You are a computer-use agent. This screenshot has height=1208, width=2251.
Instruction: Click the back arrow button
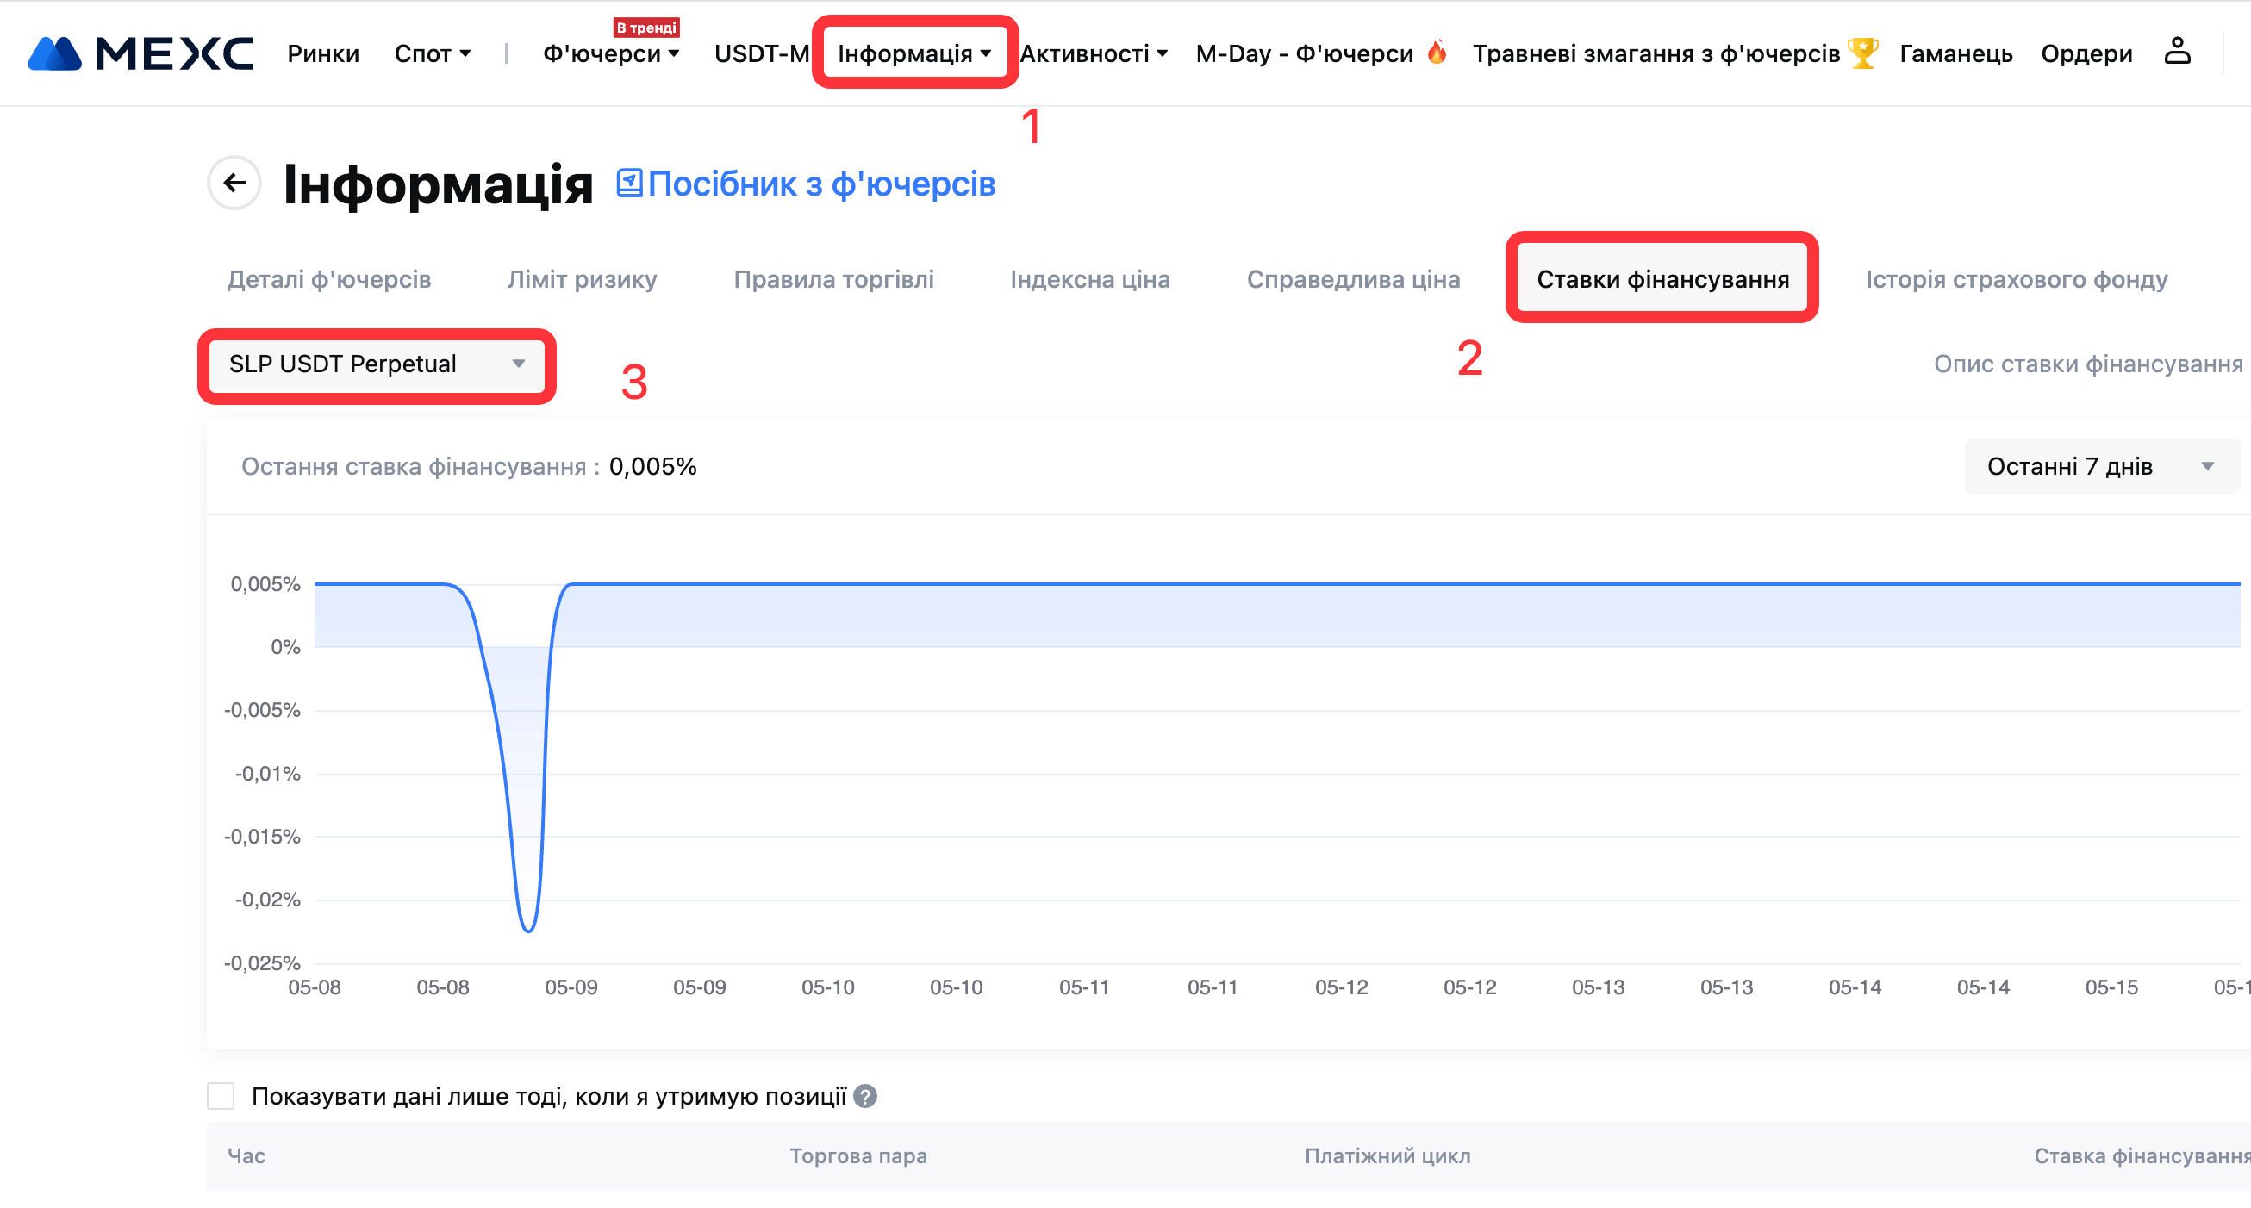click(234, 183)
